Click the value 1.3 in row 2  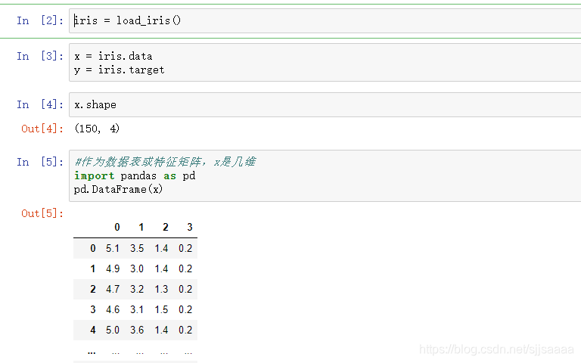(162, 290)
